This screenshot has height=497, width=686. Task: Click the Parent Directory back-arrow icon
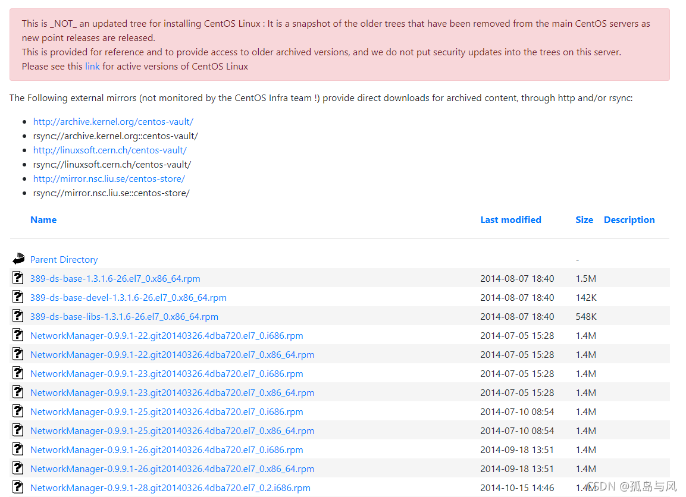pos(18,259)
